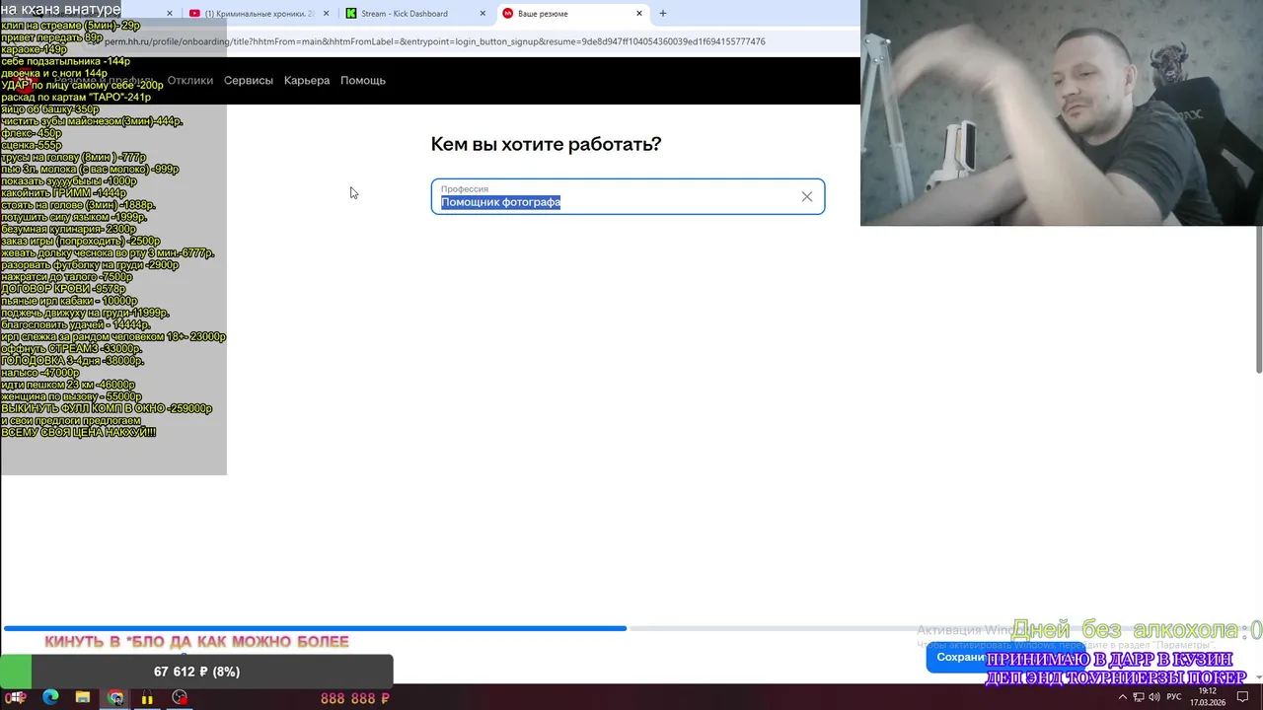Go to the Карьера section

click(307, 80)
